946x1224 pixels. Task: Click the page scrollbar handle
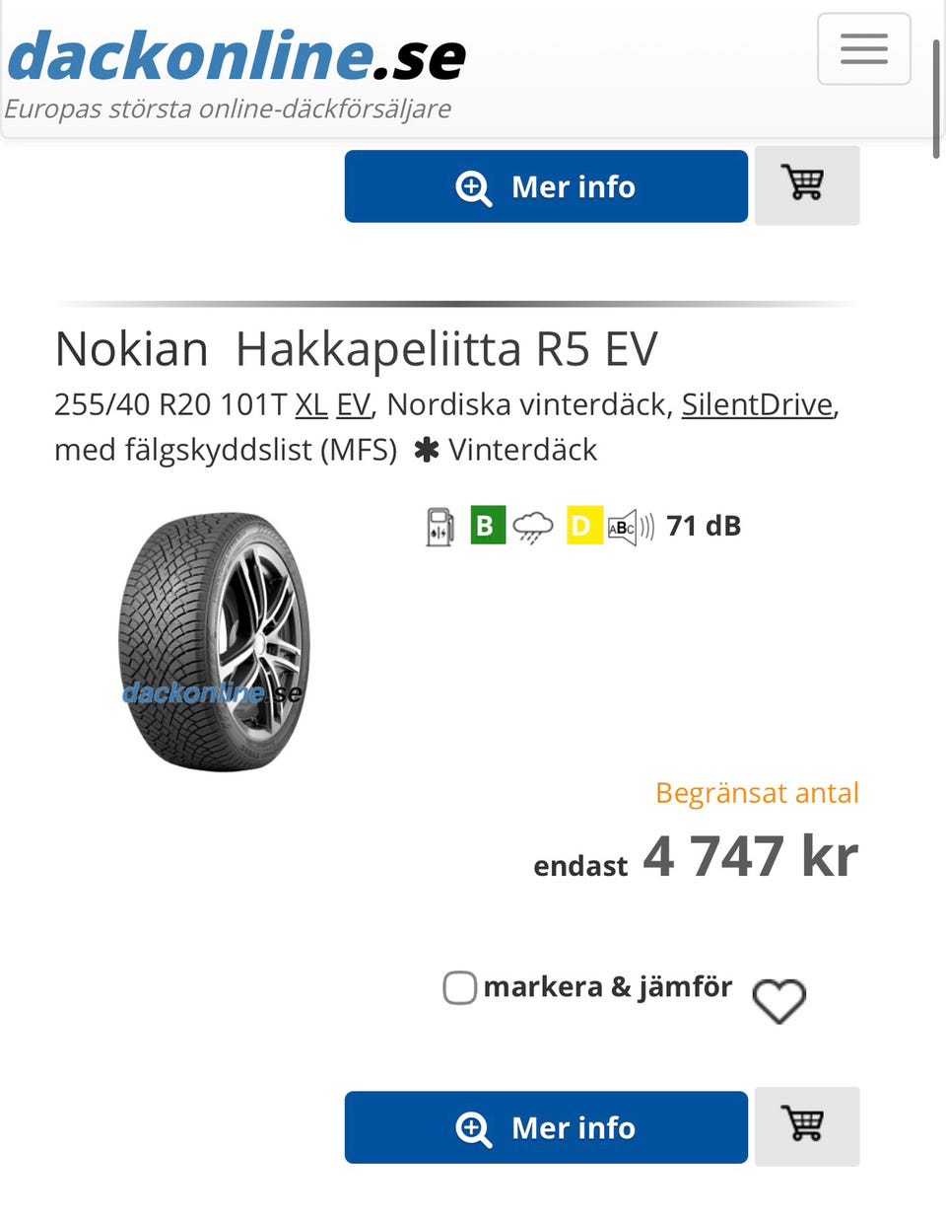936,99
